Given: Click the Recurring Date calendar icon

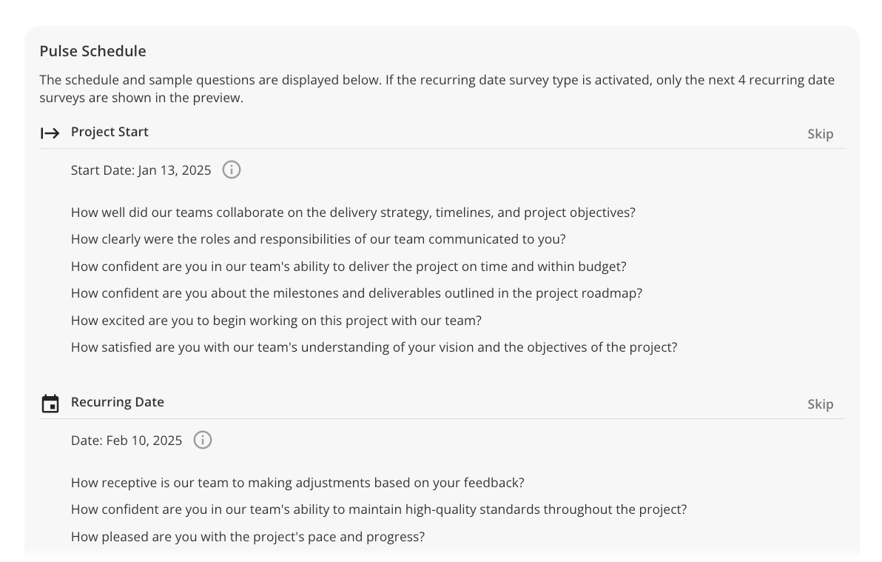Looking at the screenshot, I should (50, 404).
